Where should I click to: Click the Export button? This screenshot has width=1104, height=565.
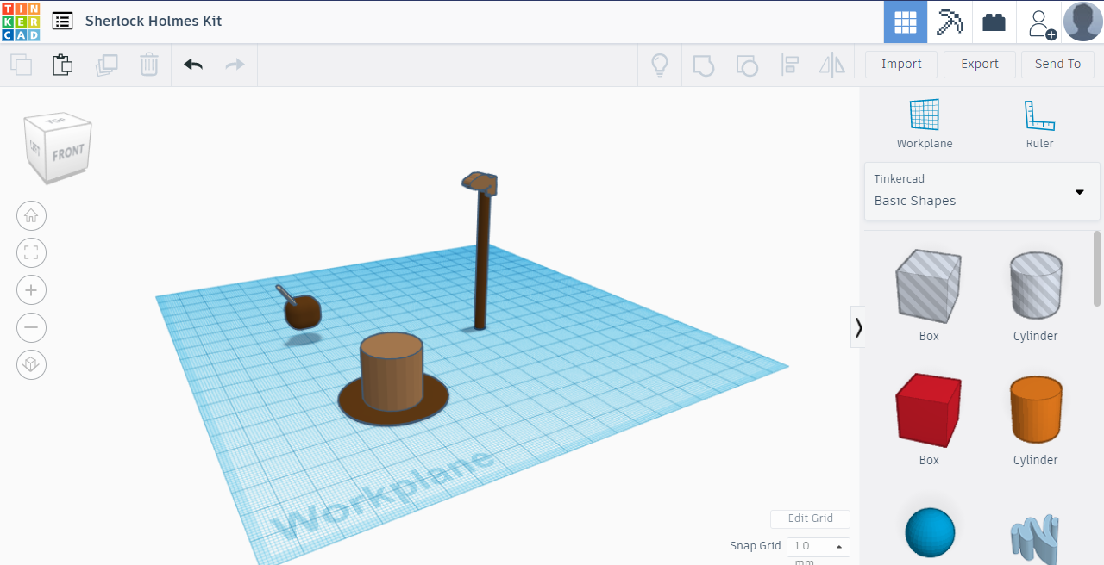point(980,64)
